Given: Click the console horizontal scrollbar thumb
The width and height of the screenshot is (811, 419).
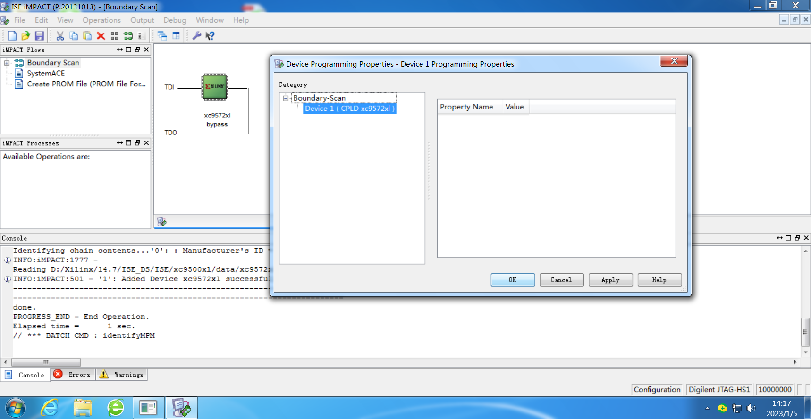Looking at the screenshot, I should [46, 362].
